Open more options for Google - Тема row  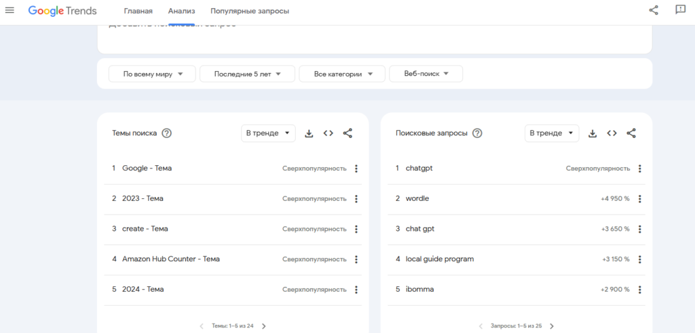[x=356, y=169]
